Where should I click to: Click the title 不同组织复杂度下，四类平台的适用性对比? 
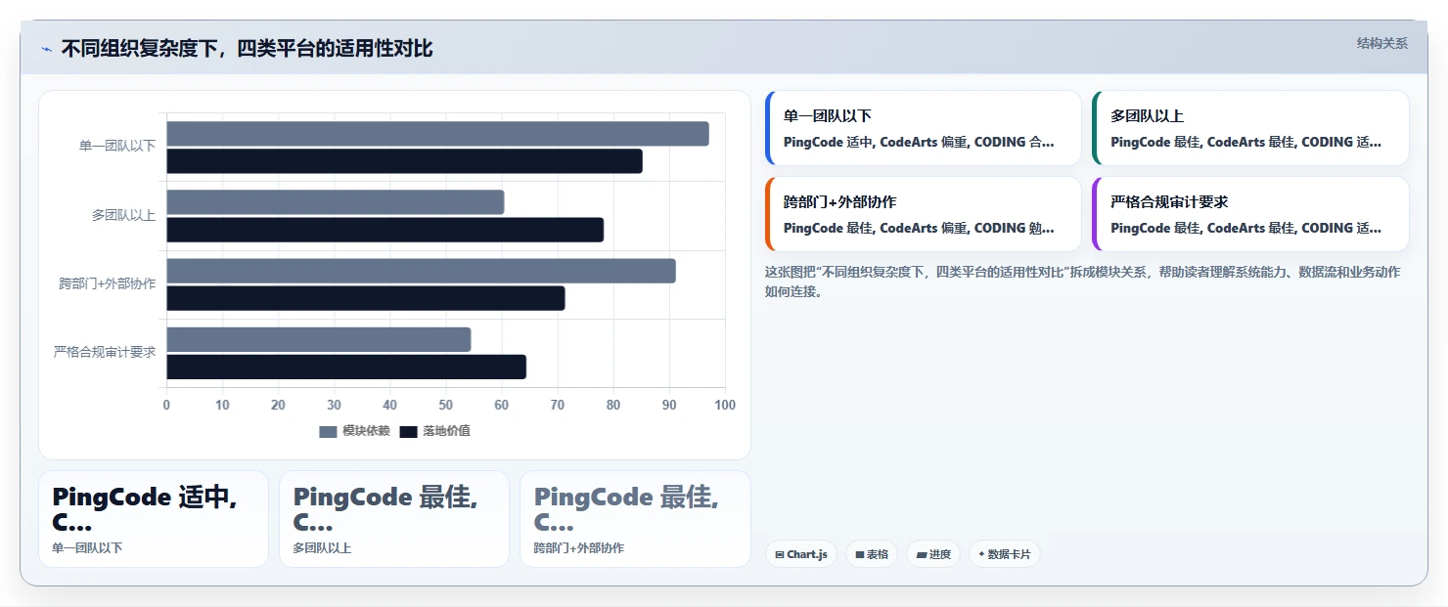point(247,48)
